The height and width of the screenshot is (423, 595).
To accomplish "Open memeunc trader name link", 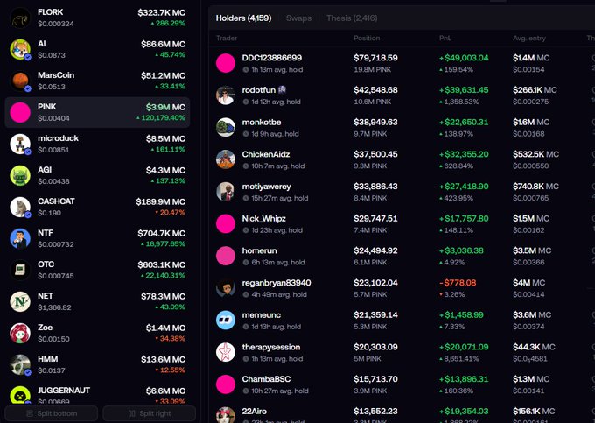I will pyautogui.click(x=262, y=314).
